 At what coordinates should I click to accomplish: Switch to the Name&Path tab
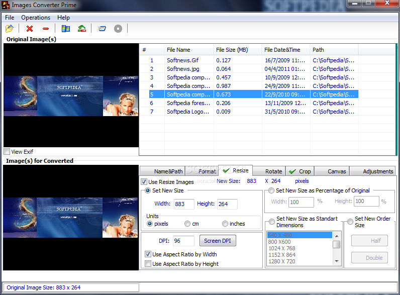[162, 171]
